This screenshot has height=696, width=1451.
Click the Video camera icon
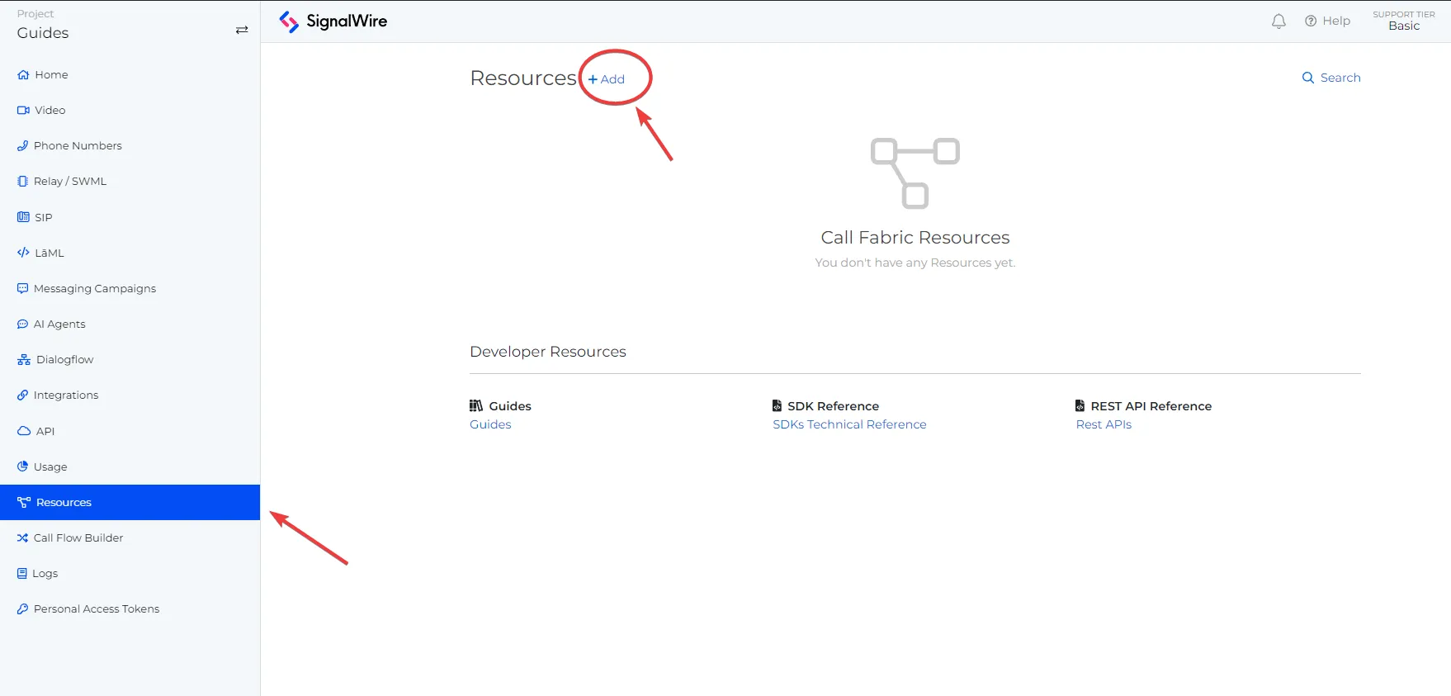coord(23,110)
